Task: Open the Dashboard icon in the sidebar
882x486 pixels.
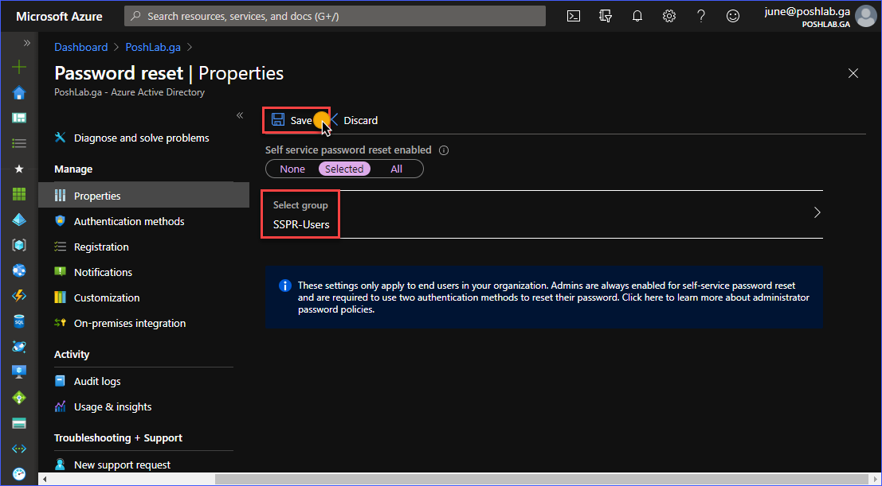Action: (19, 118)
